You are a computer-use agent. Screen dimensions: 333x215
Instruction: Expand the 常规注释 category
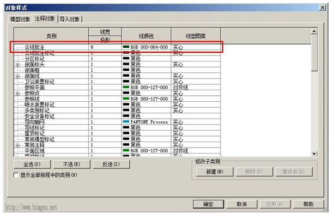[18, 145]
